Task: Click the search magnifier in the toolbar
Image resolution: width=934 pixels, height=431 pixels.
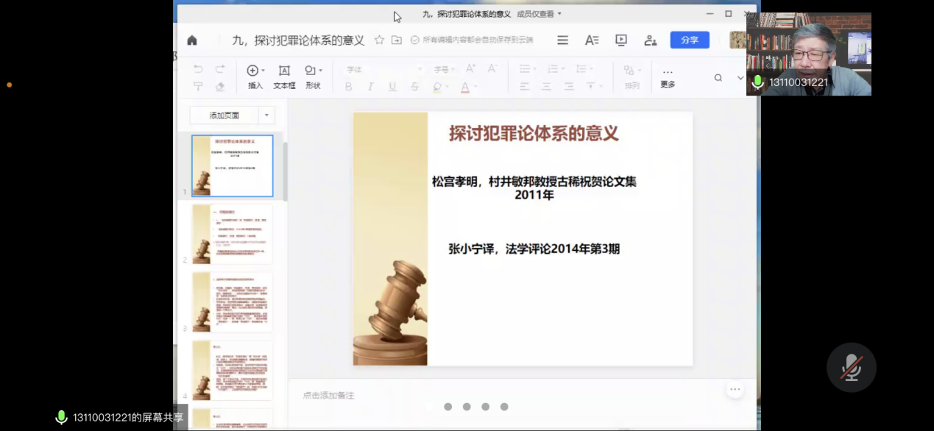Action: pos(718,76)
